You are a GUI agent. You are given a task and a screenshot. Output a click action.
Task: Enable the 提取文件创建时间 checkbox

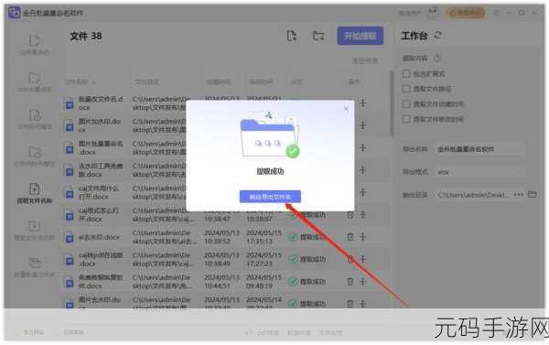tap(406, 104)
